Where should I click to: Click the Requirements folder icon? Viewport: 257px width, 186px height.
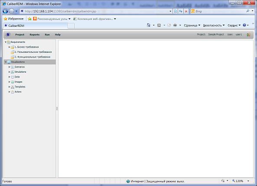point(9,42)
